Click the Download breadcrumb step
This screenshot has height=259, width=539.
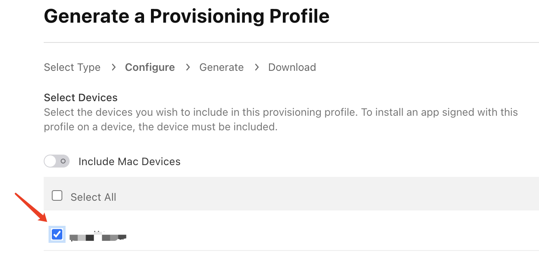(x=292, y=67)
